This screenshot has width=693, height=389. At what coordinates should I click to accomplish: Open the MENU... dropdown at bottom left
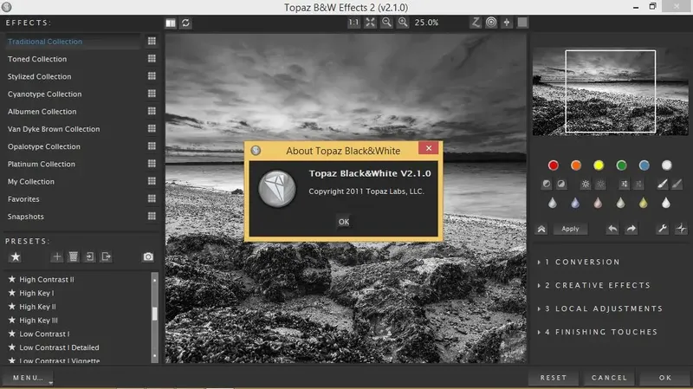28,378
